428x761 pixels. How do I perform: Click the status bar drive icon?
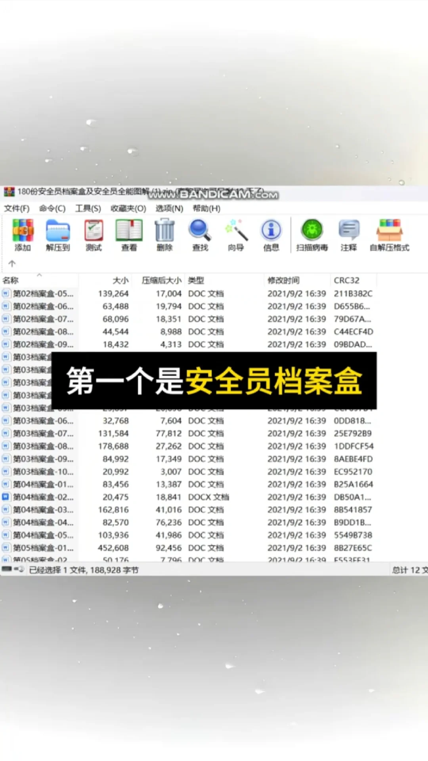click(7, 570)
